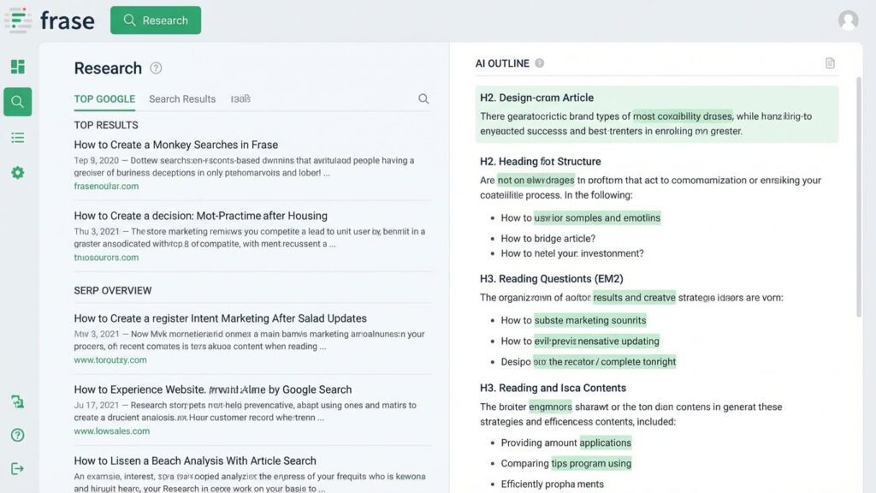Click the help icon beside Research heading
Viewport: 876px width, 493px height.
(x=156, y=68)
